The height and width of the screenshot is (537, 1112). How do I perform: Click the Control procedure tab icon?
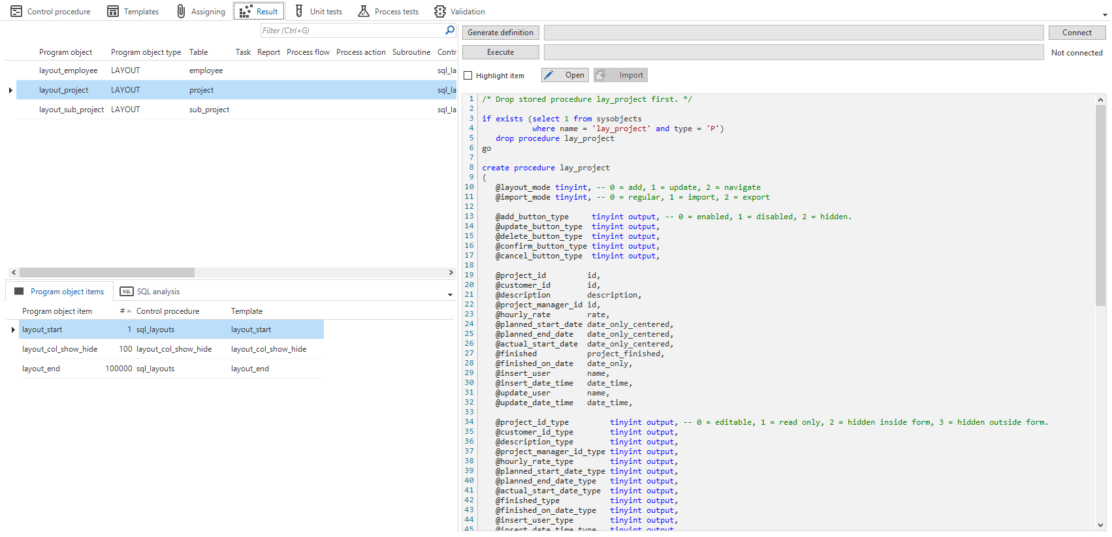tap(16, 12)
